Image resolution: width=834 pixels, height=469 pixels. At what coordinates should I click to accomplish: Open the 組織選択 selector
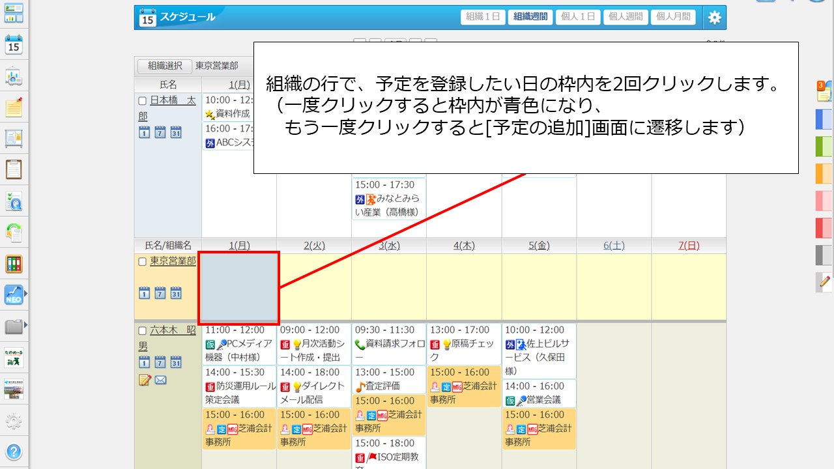point(165,66)
